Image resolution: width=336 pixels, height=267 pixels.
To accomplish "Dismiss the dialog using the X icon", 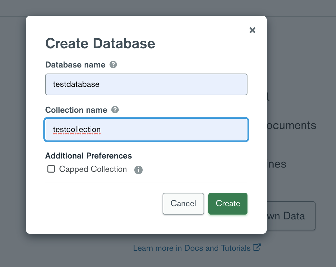I will pos(252,30).
